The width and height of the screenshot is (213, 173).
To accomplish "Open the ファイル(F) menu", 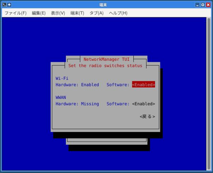I will tap(16, 13).
